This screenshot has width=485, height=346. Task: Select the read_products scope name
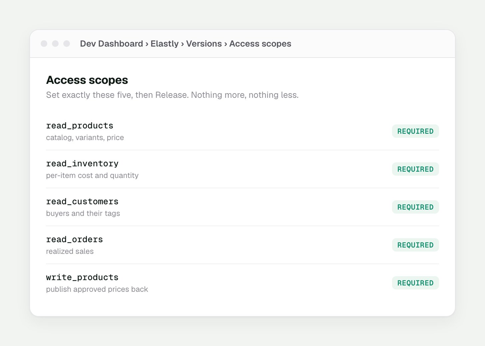[x=80, y=126]
